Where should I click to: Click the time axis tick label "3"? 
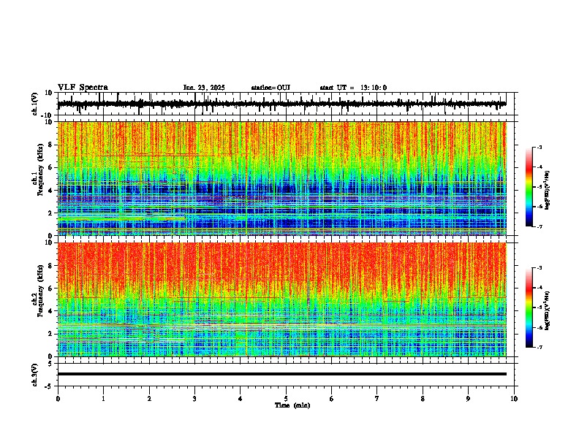[194, 399]
